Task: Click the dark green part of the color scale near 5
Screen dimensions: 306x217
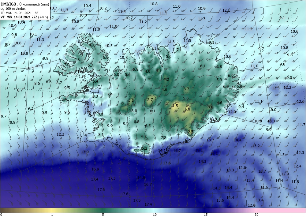Action: pyautogui.click(x=103, y=210)
